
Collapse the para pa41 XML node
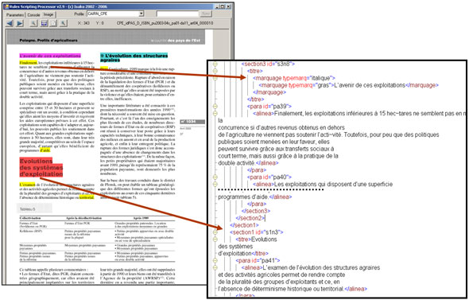click(x=215, y=260)
